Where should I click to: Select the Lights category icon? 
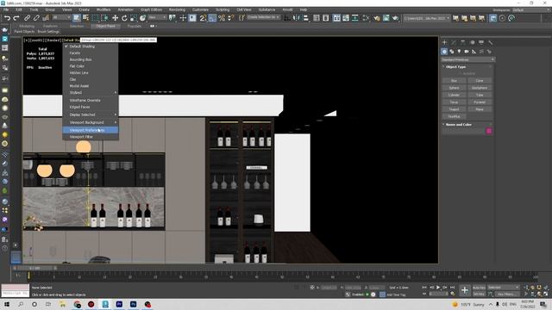point(459,52)
